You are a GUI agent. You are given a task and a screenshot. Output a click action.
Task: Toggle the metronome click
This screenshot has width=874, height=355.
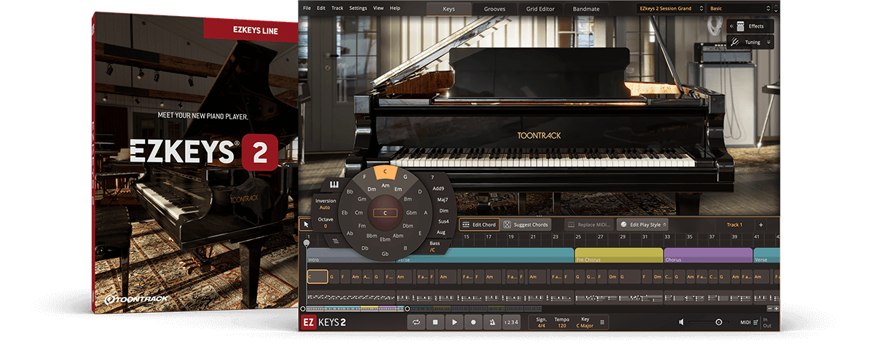tap(492, 322)
